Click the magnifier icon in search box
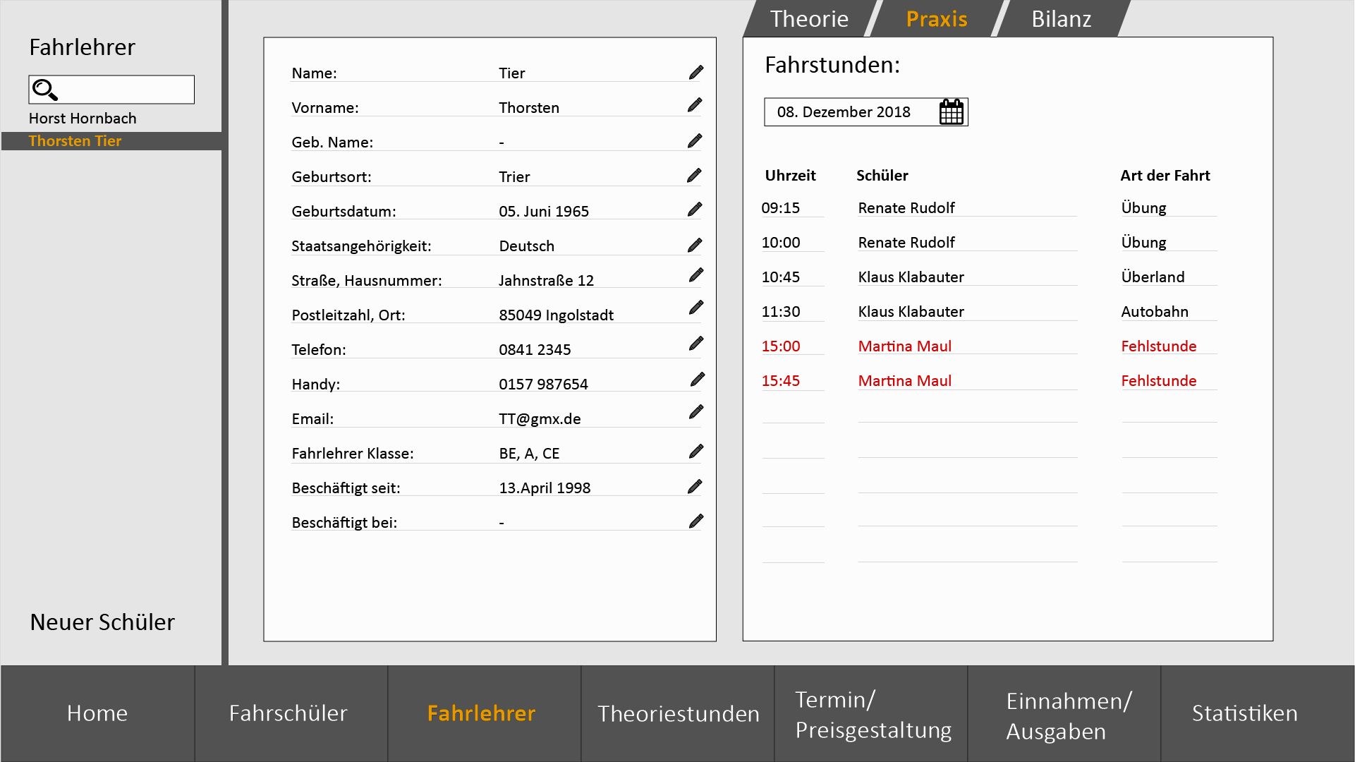The image size is (1355, 762). click(45, 90)
